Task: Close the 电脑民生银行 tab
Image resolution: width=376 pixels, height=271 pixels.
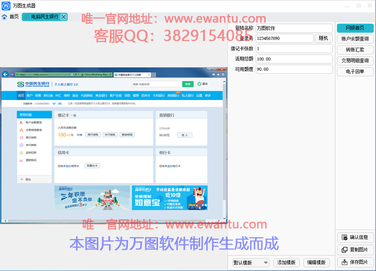Action: tap(63, 17)
